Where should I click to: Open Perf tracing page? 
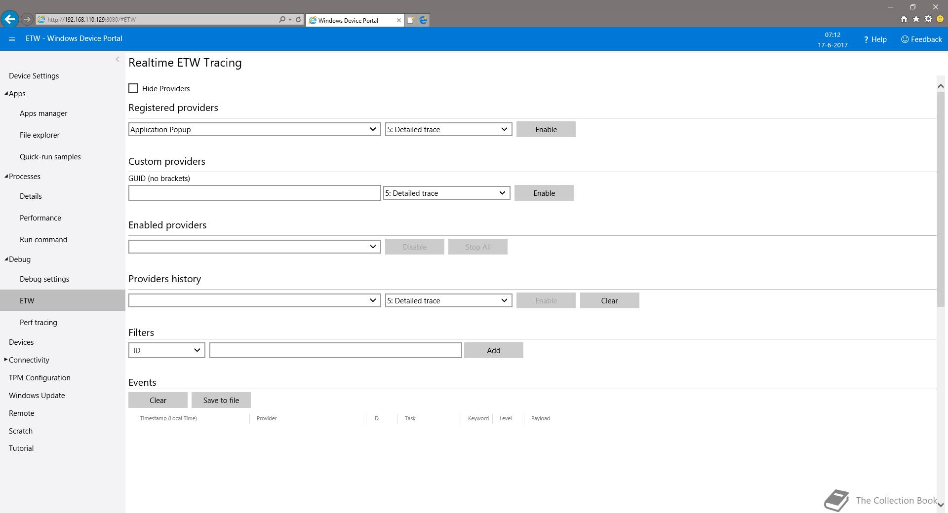(x=39, y=322)
